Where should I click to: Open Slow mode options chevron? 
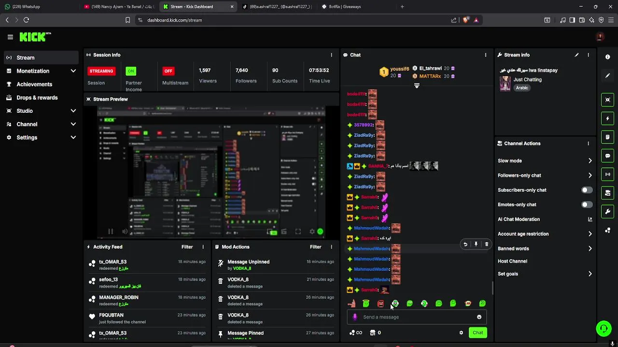tap(590, 161)
